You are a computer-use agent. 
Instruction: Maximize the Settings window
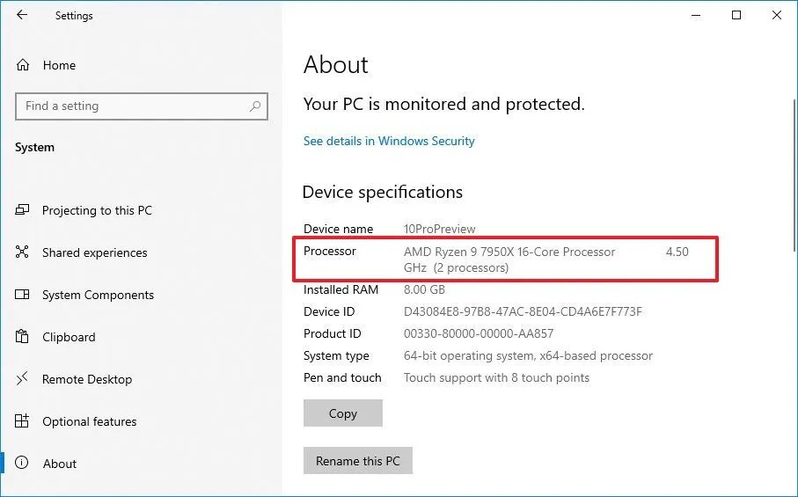[x=736, y=15]
